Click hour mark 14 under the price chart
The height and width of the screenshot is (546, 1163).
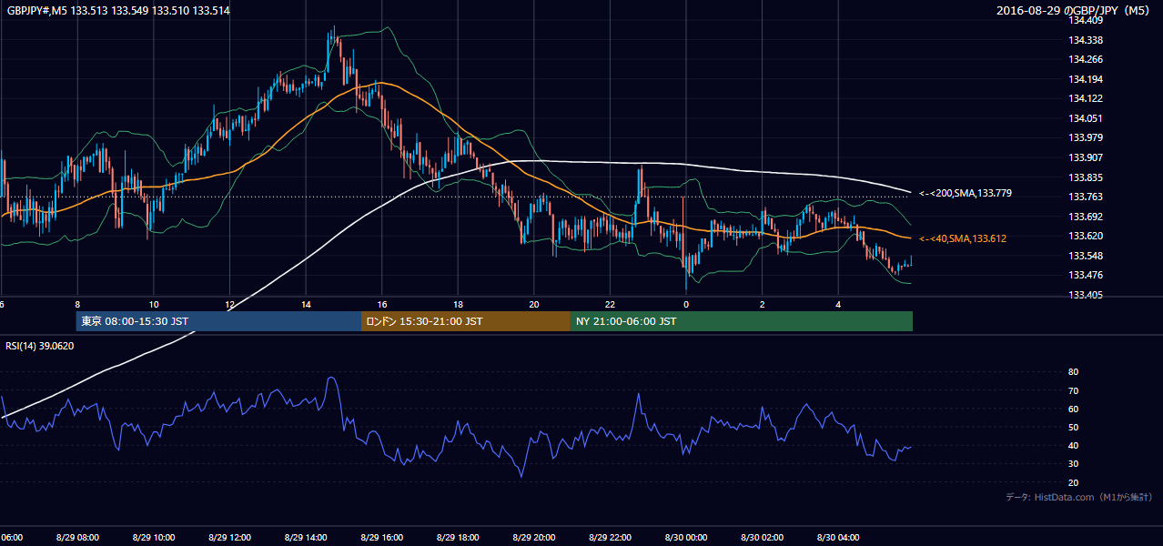coord(306,304)
